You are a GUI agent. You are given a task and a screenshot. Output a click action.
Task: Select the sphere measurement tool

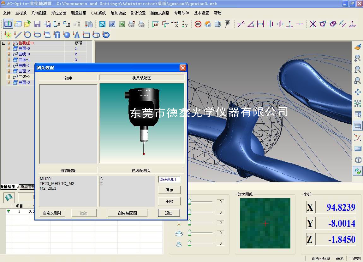[67, 35]
